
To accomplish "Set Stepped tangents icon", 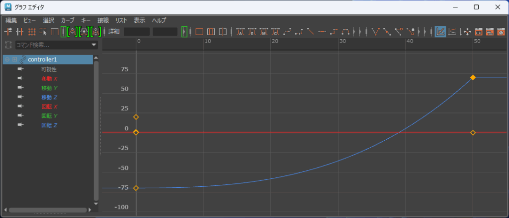I will (334, 32).
